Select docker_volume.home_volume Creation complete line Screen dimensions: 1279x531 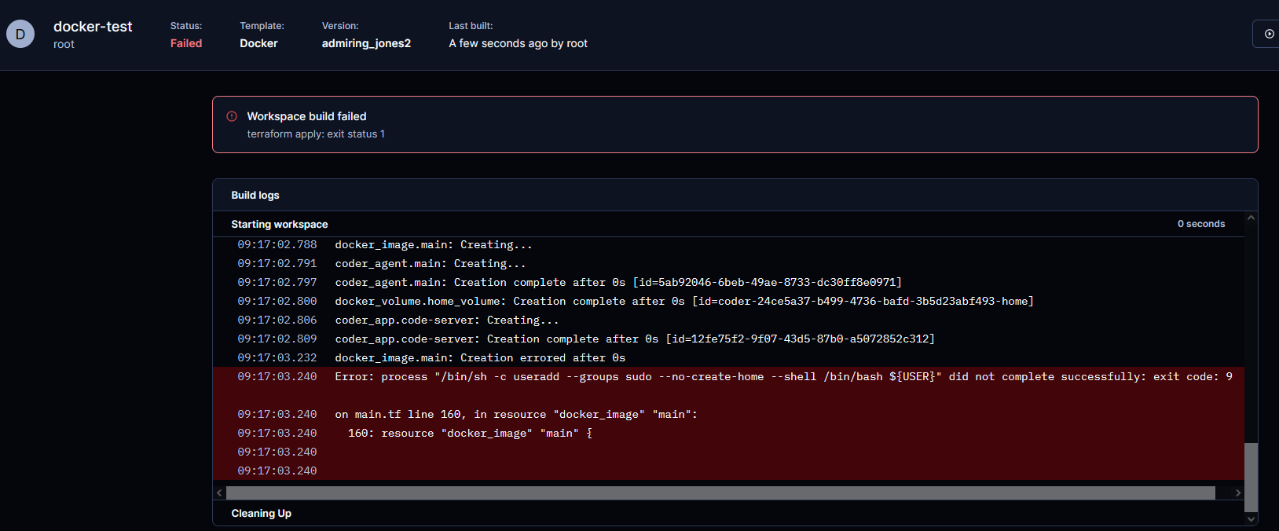(684, 302)
